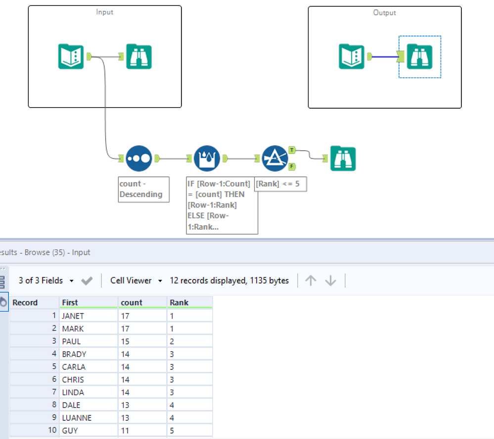Select the Filter tool on canvas
Viewport: 494px width, 439px height.
[x=275, y=159]
